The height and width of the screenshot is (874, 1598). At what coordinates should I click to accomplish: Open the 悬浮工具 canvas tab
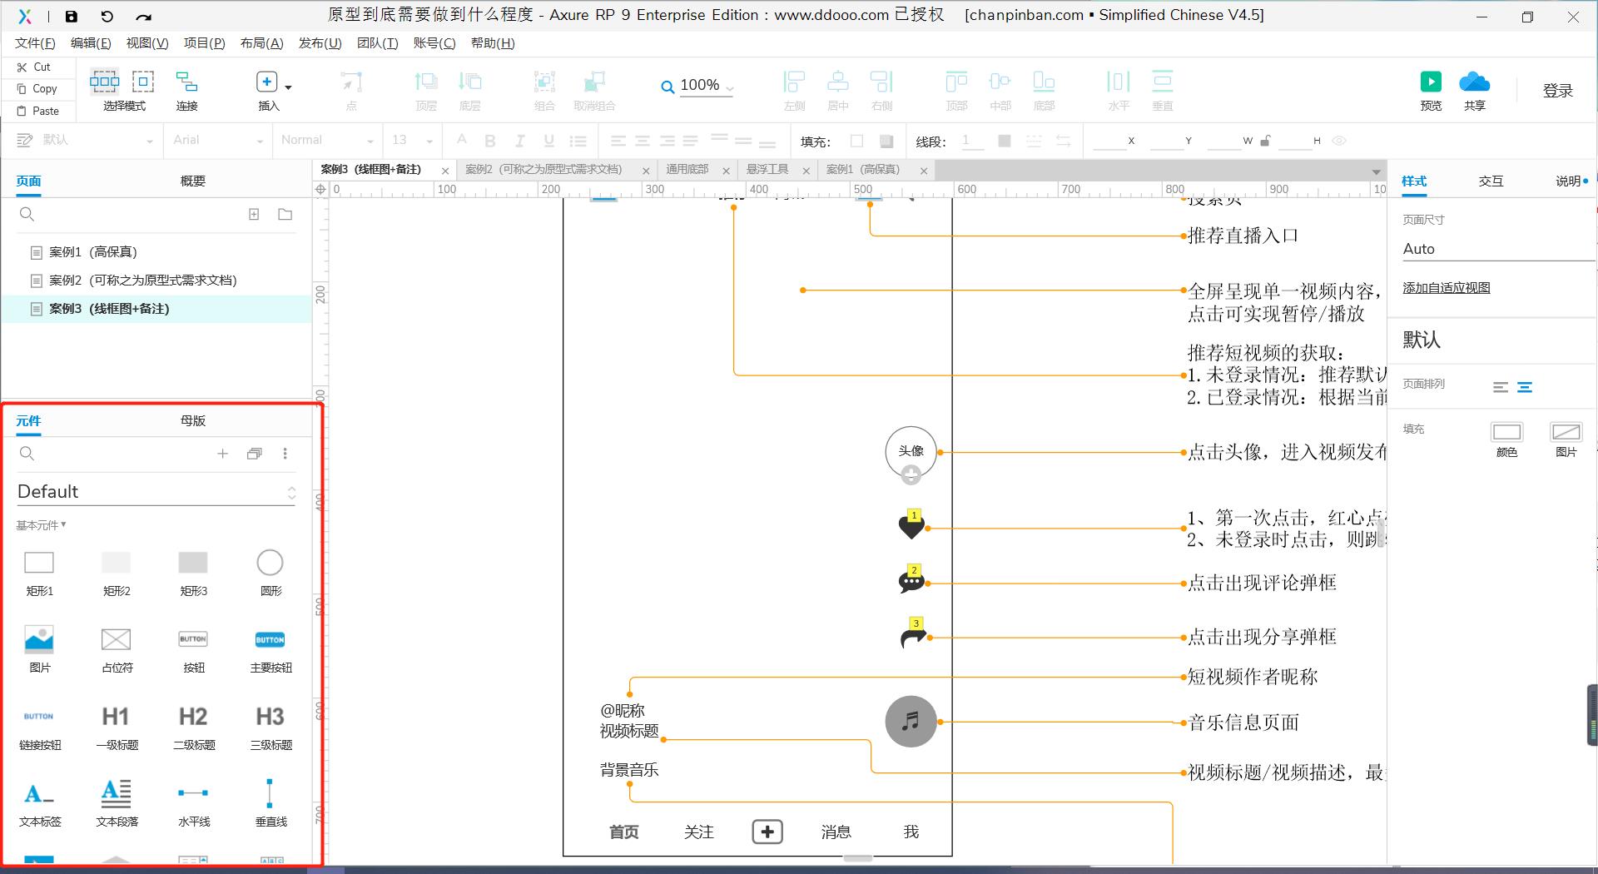pyautogui.click(x=767, y=169)
